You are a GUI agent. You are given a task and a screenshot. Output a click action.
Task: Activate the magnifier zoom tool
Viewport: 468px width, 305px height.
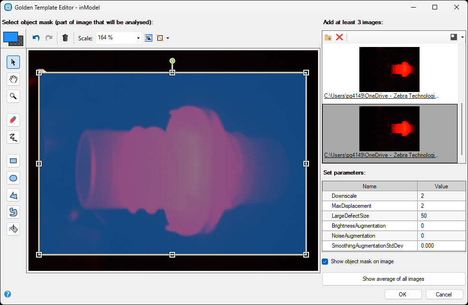[x=13, y=96]
